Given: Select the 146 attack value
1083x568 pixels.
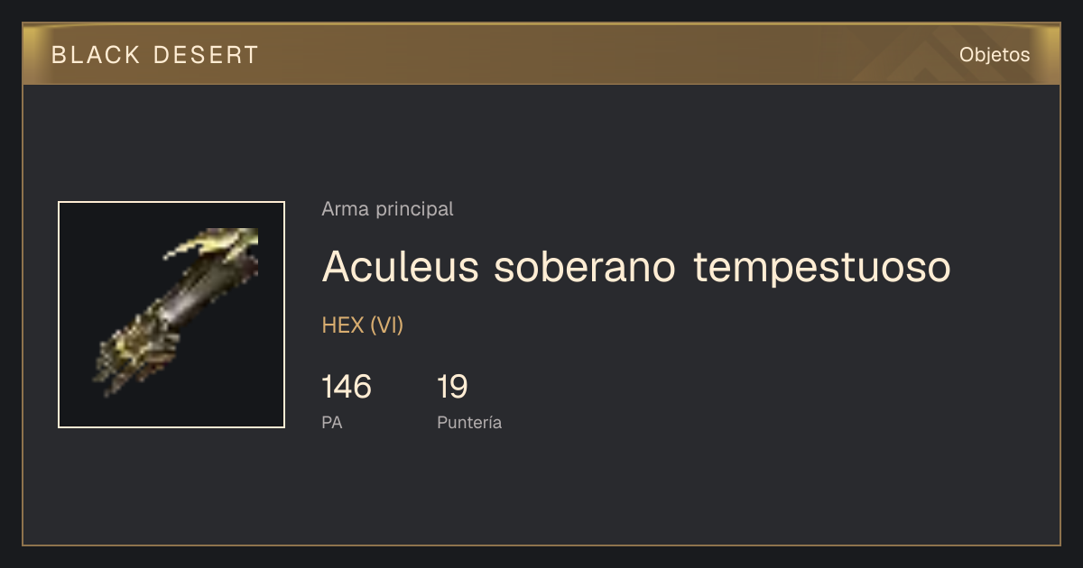Looking at the screenshot, I should [347, 387].
